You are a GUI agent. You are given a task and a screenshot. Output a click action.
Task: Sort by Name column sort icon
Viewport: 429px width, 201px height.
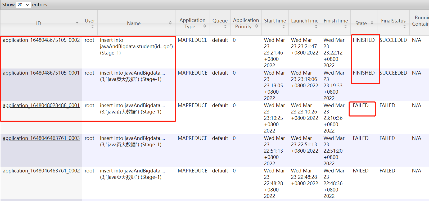pyautogui.click(x=170, y=23)
